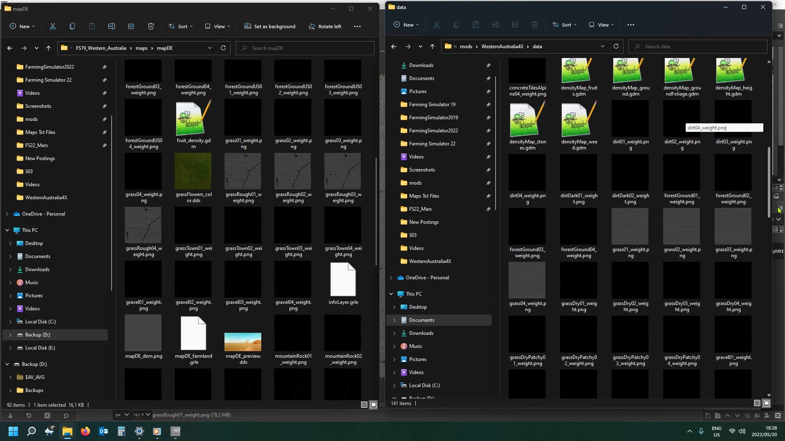
Task: Open View dropdown in mapDE window
Action: pos(218,27)
